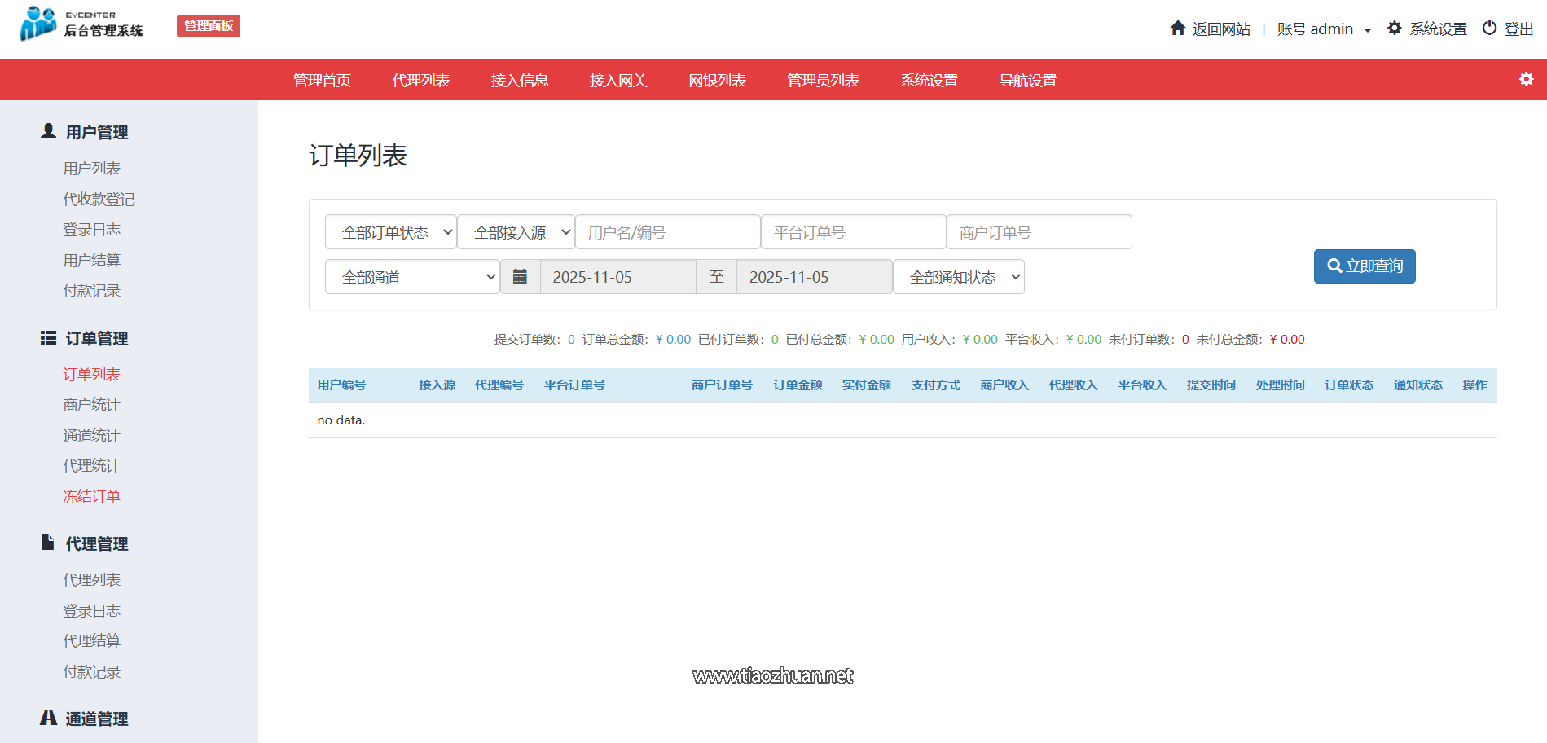Click the 用户名/编号 input field
This screenshot has width=1547, height=743.
click(667, 232)
